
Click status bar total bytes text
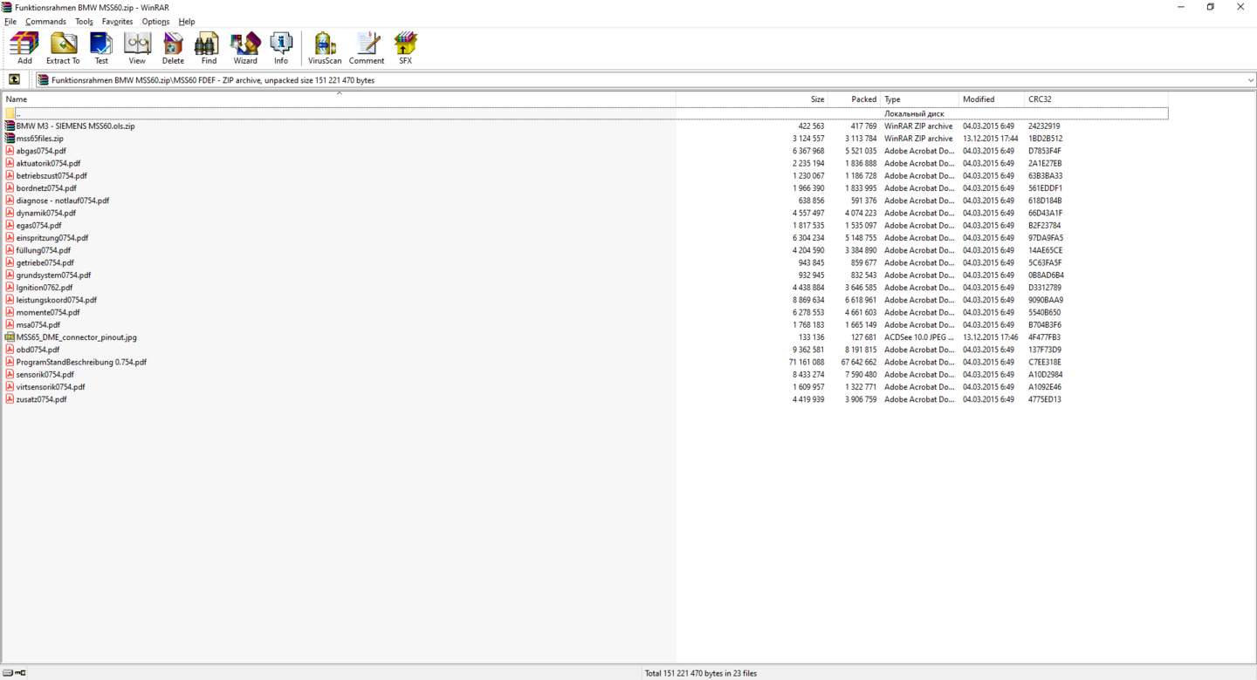(701, 673)
